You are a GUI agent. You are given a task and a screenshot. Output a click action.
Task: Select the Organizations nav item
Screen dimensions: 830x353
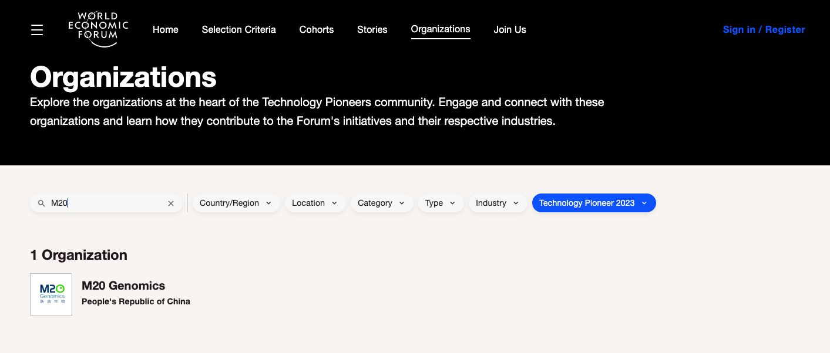[x=440, y=29]
